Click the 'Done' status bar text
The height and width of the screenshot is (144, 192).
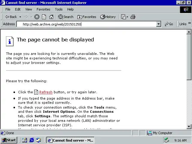pyautogui.click(x=10, y=133)
